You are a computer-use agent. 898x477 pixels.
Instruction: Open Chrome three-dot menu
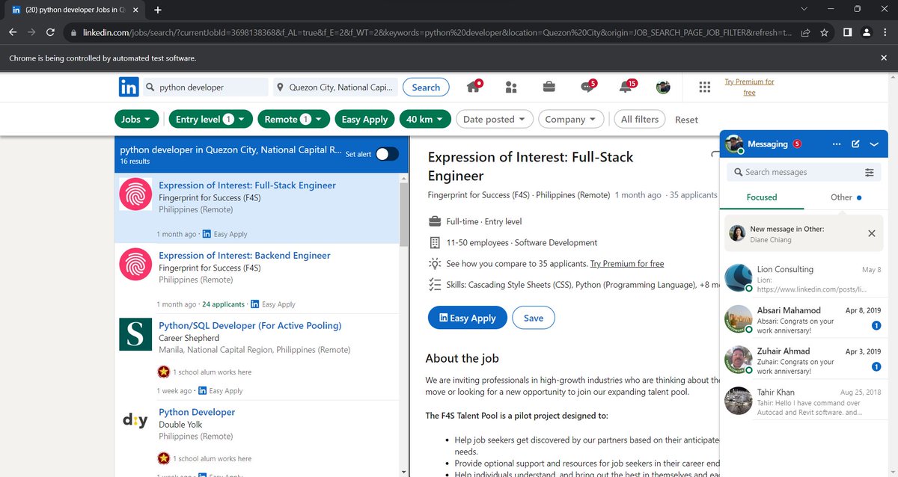tap(884, 33)
